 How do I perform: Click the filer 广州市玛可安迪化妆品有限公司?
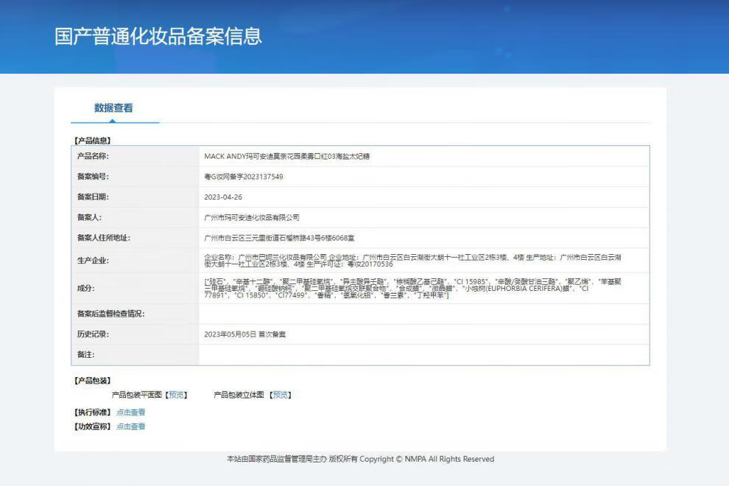[x=252, y=218]
